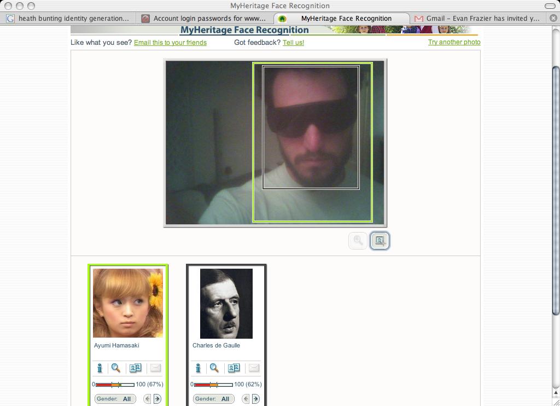This screenshot has height=406, width=560.
Task: Switch to Gmail Evan Frazier tab
Action: pyautogui.click(x=479, y=18)
